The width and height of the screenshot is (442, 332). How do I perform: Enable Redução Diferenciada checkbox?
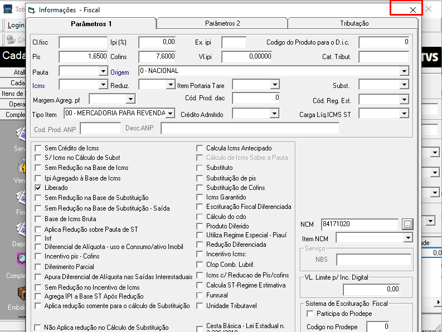200,245
